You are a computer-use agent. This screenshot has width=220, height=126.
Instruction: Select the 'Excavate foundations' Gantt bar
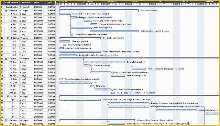(x=104, y=62)
